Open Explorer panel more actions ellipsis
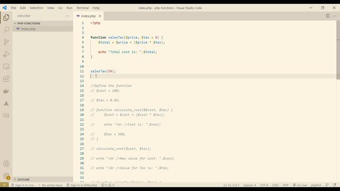 (x=67, y=16)
